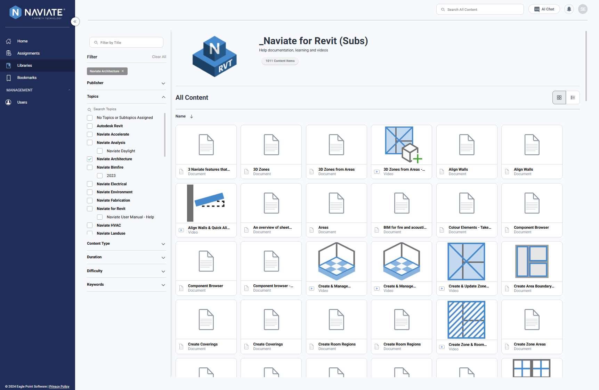599x390 pixels.
Task: Check the Naviate Analysis topic
Action: (90, 143)
